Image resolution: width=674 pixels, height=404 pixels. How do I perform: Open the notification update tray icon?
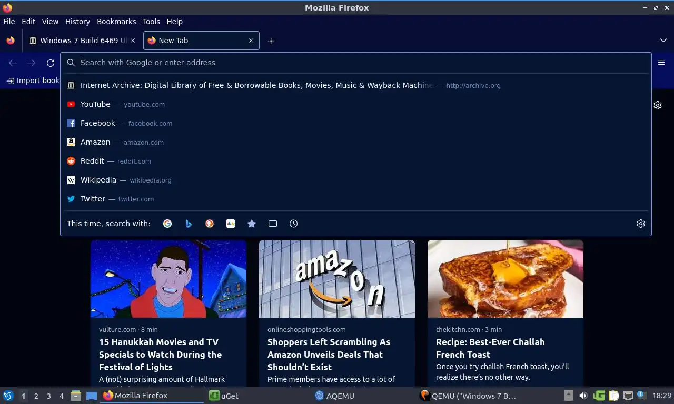pos(641,395)
